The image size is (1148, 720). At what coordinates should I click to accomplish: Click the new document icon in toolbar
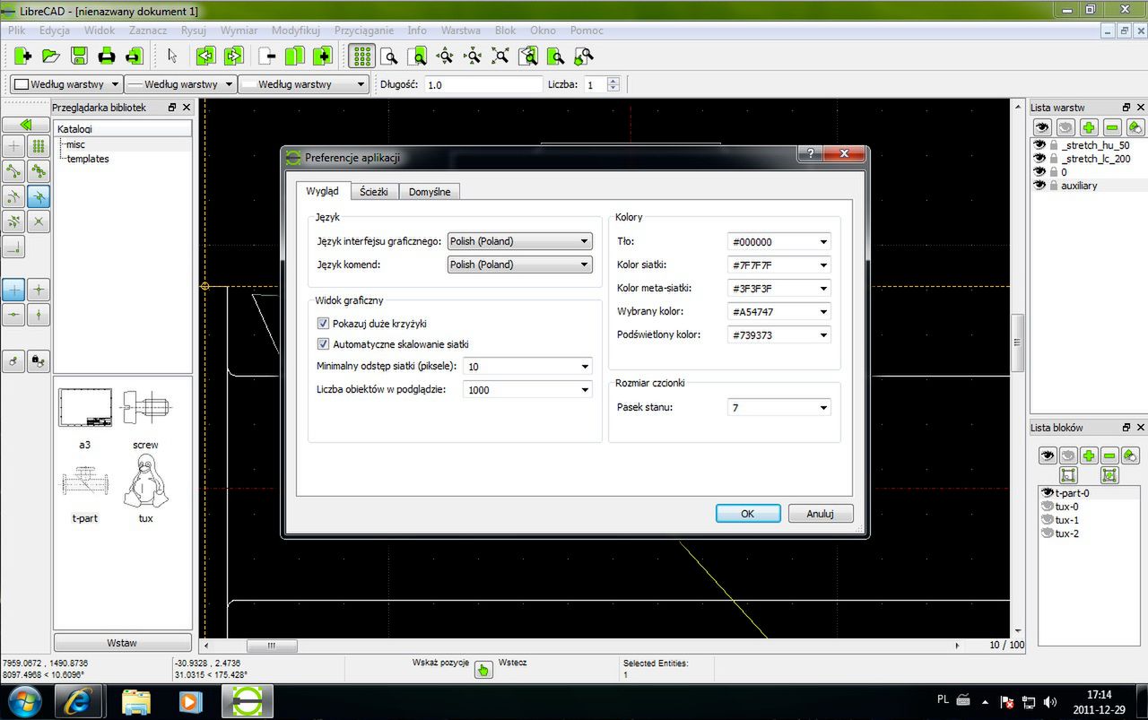click(23, 56)
